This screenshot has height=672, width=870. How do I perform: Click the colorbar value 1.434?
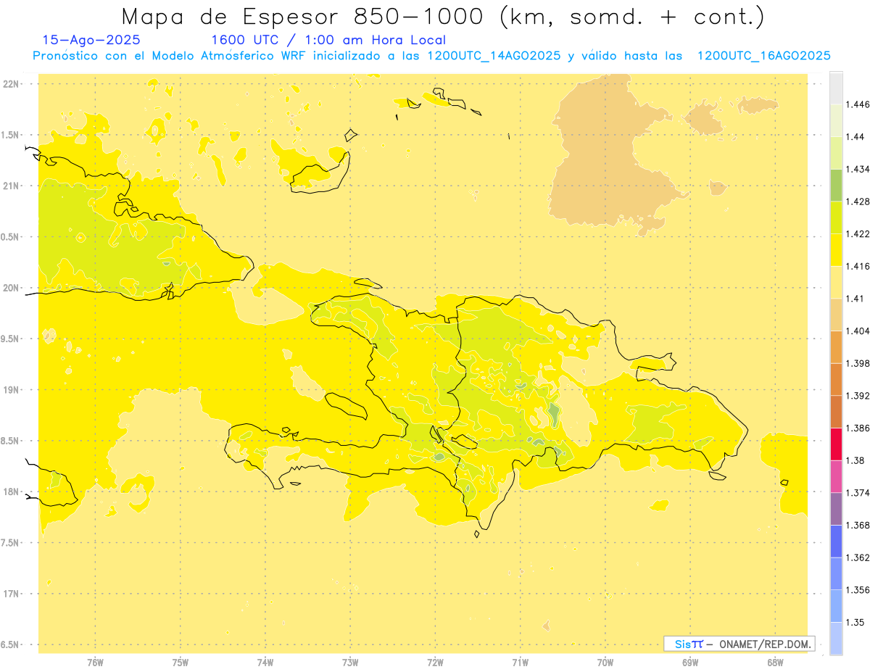[x=857, y=169]
